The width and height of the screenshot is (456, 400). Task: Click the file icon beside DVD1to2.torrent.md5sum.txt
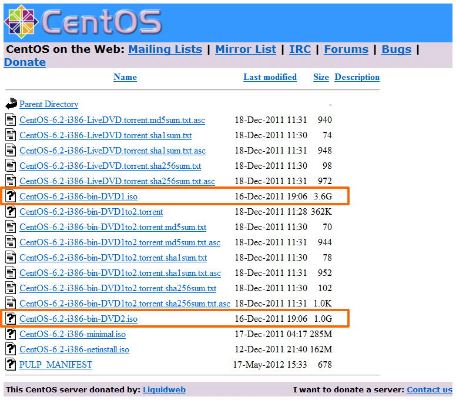[x=11, y=227]
